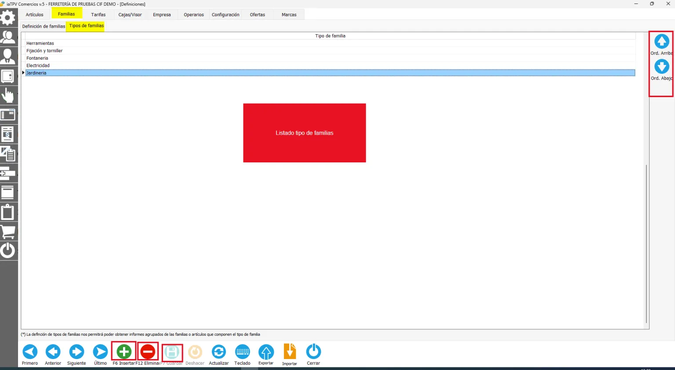The width and height of the screenshot is (675, 370).
Task: Click the orange Importar file icon
Action: click(290, 352)
